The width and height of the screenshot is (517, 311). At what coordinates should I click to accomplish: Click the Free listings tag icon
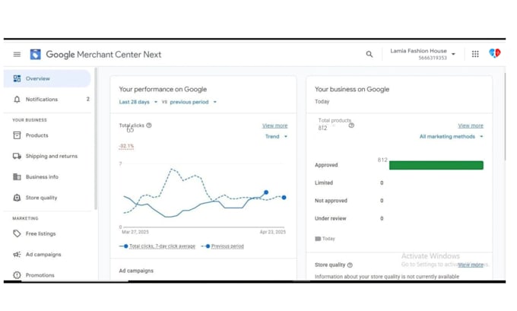pos(17,233)
